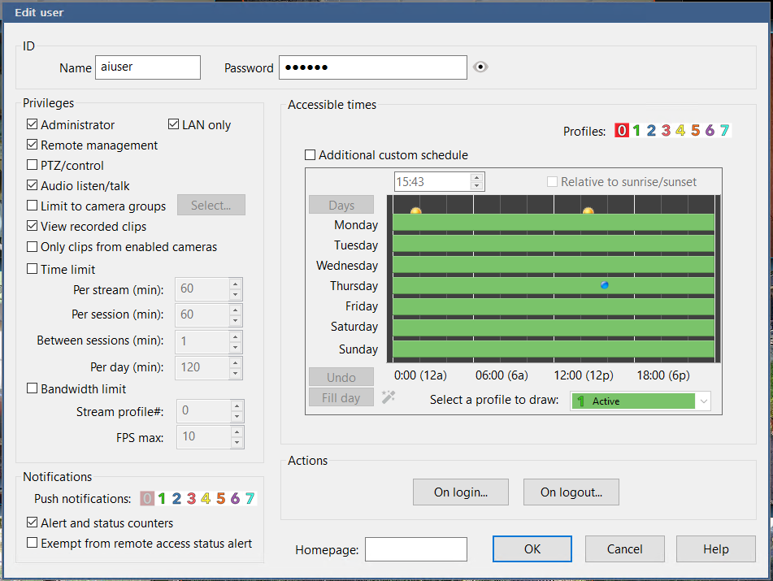
Task: Enable the PTZ/control checkbox
Action: 33,166
